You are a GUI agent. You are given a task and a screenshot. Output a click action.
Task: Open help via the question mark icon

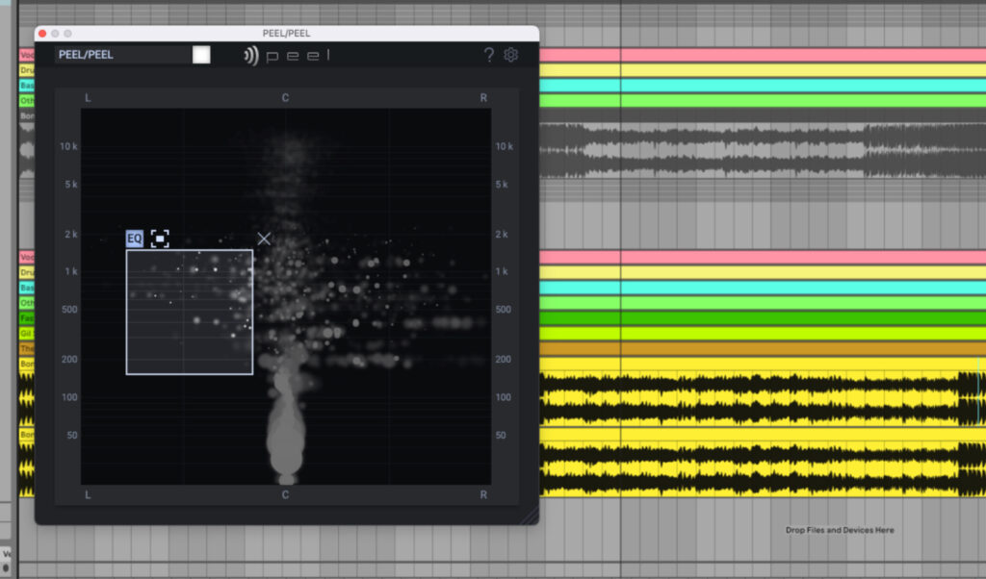488,55
